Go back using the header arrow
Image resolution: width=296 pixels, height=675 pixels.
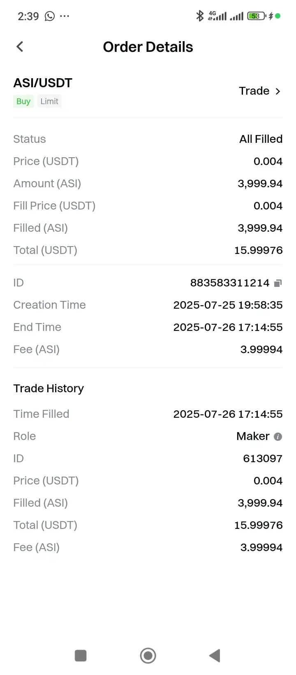coord(20,47)
